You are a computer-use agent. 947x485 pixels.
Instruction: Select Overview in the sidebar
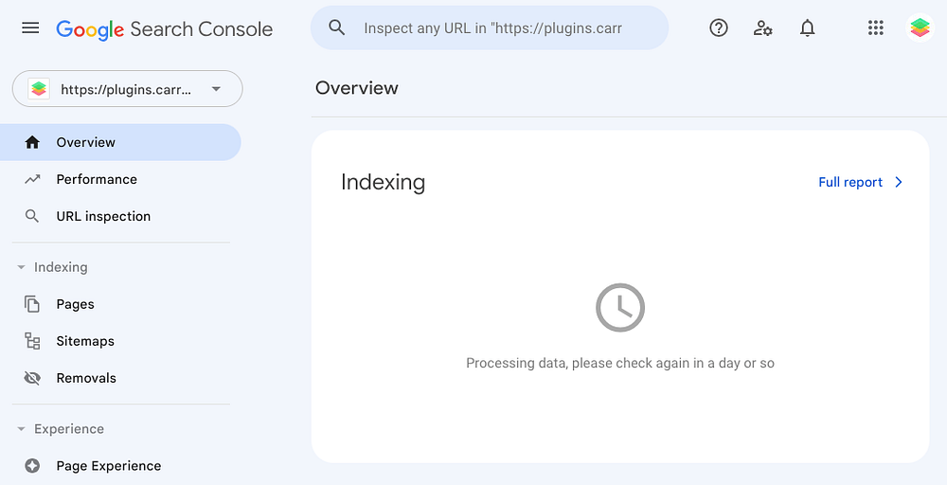[x=85, y=142]
